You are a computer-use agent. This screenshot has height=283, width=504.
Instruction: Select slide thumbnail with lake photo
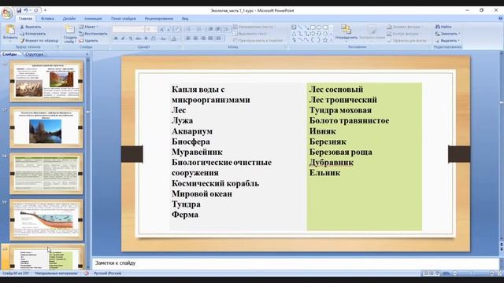[x=46, y=127]
